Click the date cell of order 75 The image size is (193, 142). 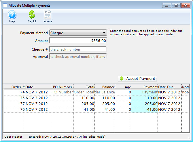(39, 98)
